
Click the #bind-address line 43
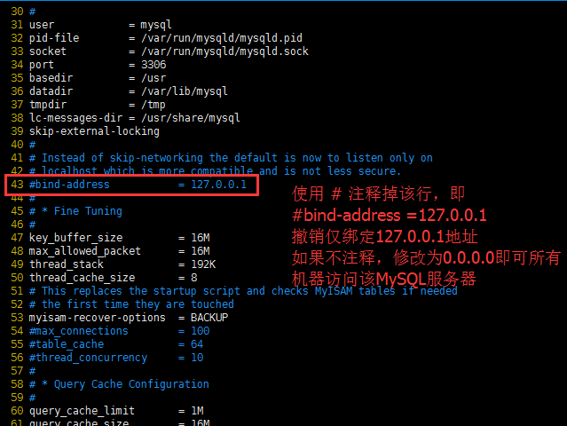pyautogui.click(x=138, y=185)
